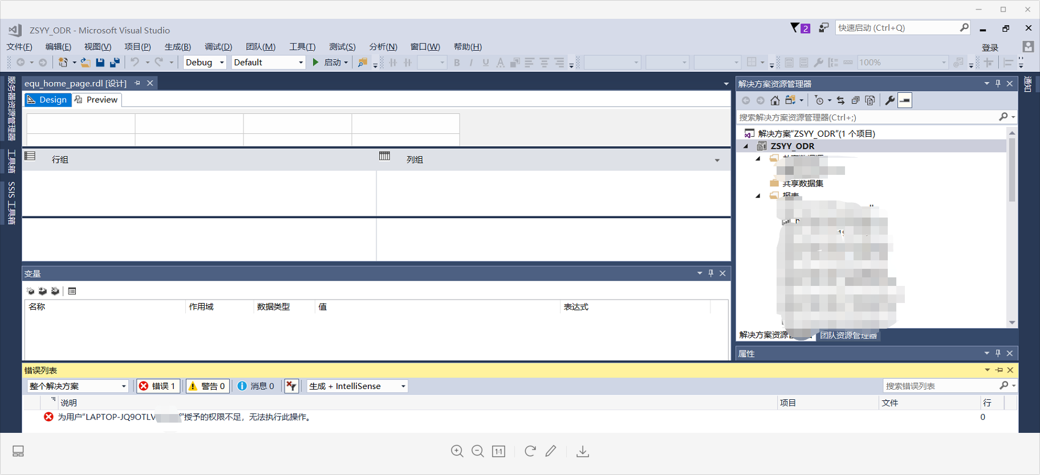Open the Debug configuration dropdown
The image size is (1040, 475).
click(x=222, y=63)
